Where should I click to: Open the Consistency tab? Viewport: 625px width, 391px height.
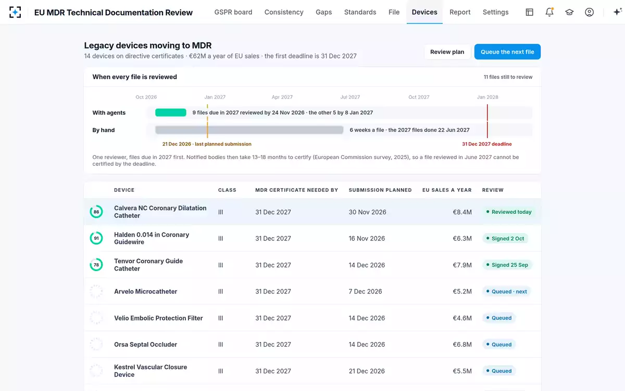pos(284,12)
